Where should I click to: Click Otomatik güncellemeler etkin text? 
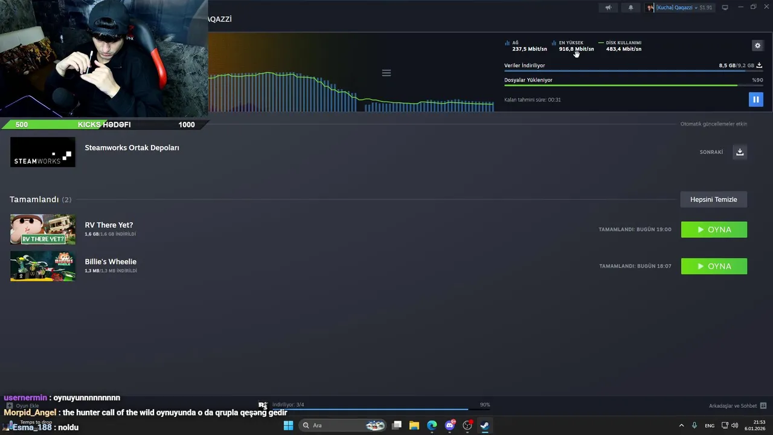714,124
